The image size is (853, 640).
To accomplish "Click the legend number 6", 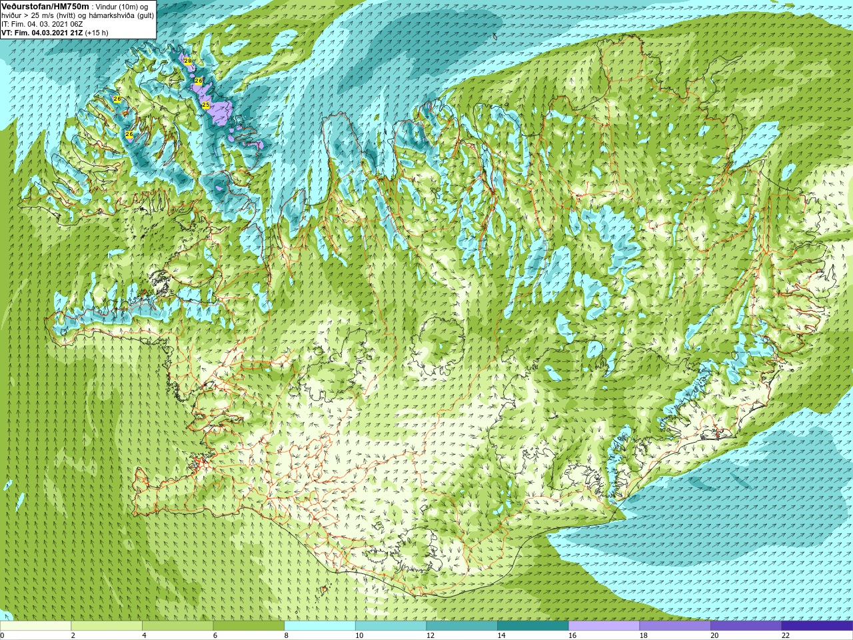I will [215, 635].
